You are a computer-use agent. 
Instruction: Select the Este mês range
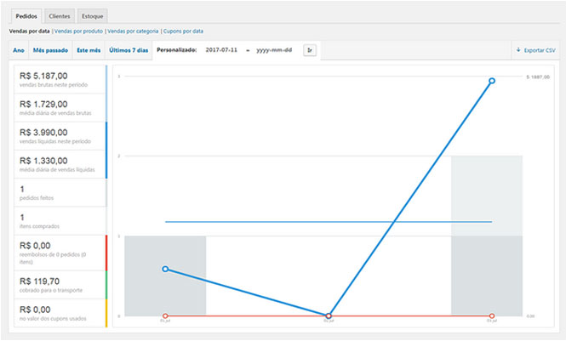point(88,50)
